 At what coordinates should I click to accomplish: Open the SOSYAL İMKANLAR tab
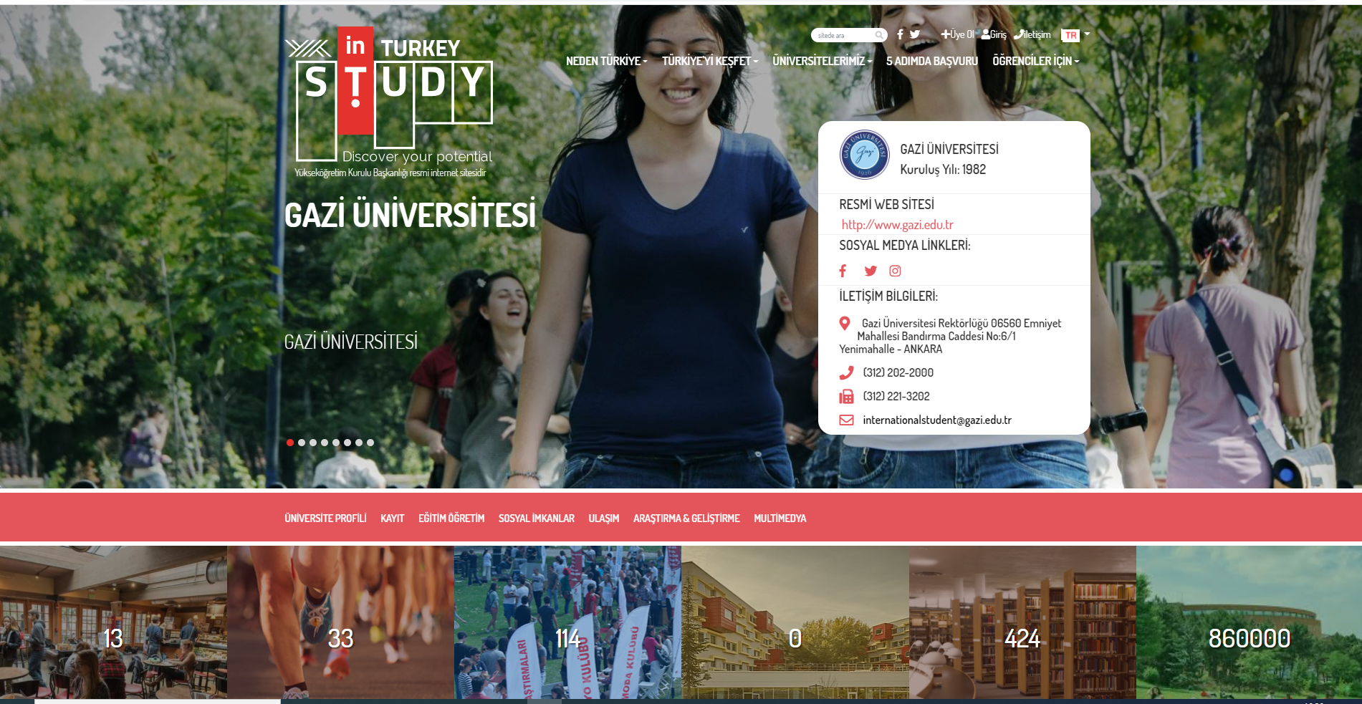pyautogui.click(x=537, y=519)
